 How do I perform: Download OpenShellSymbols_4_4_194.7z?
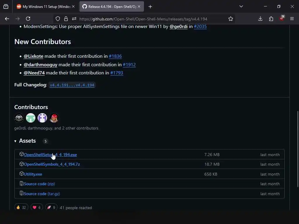pyautogui.click(x=52, y=164)
